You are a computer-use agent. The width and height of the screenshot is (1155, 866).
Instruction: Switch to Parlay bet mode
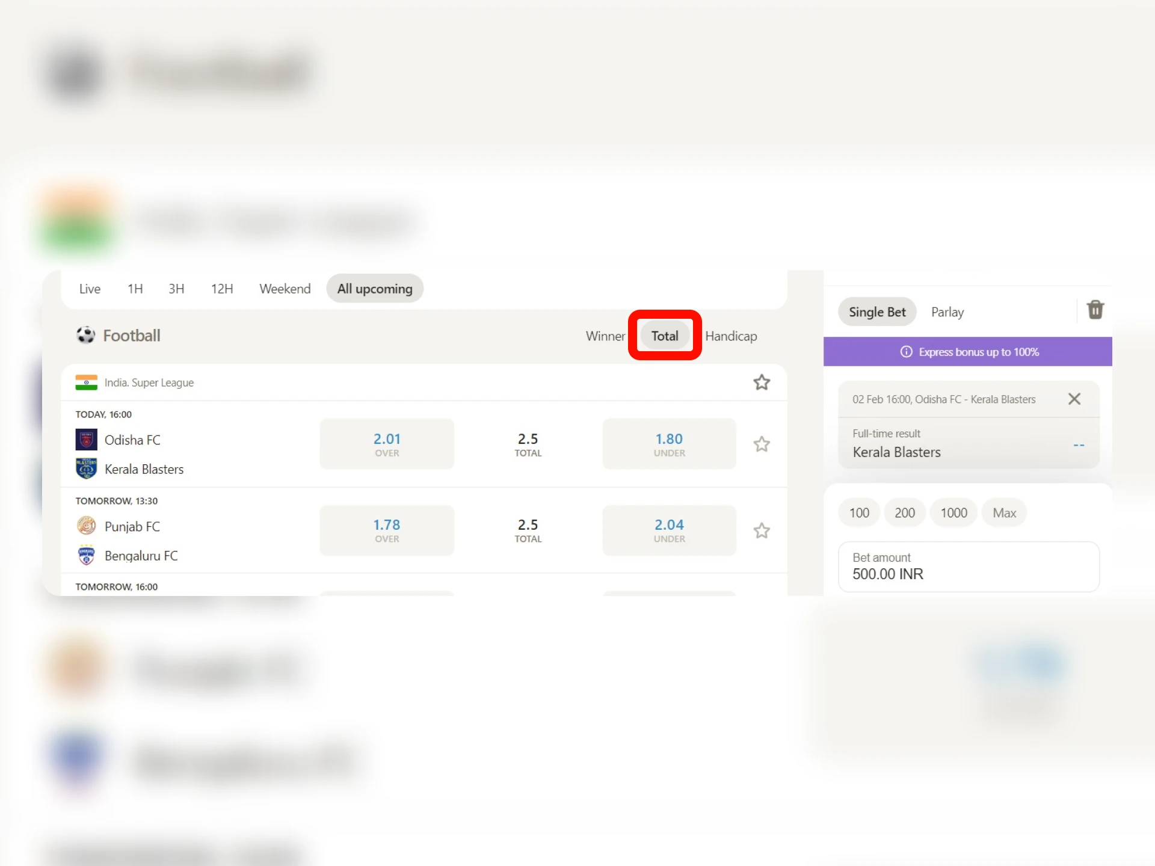pos(947,311)
